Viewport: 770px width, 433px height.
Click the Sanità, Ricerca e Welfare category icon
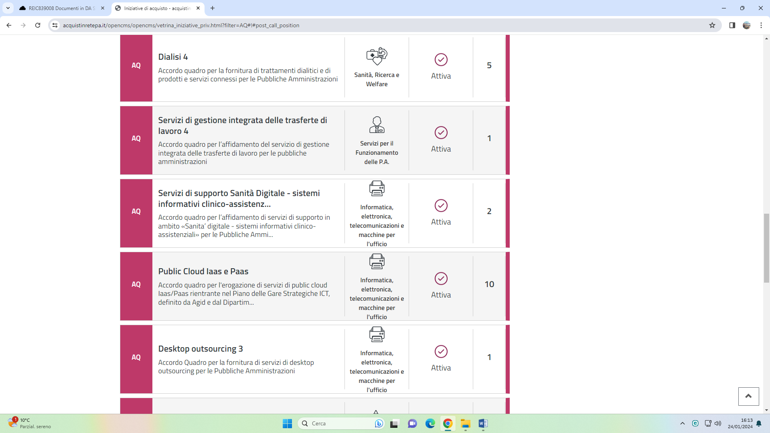coord(377,56)
